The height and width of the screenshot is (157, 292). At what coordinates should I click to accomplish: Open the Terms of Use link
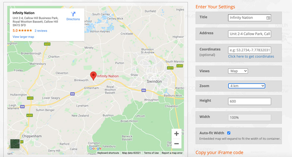(x=151, y=153)
